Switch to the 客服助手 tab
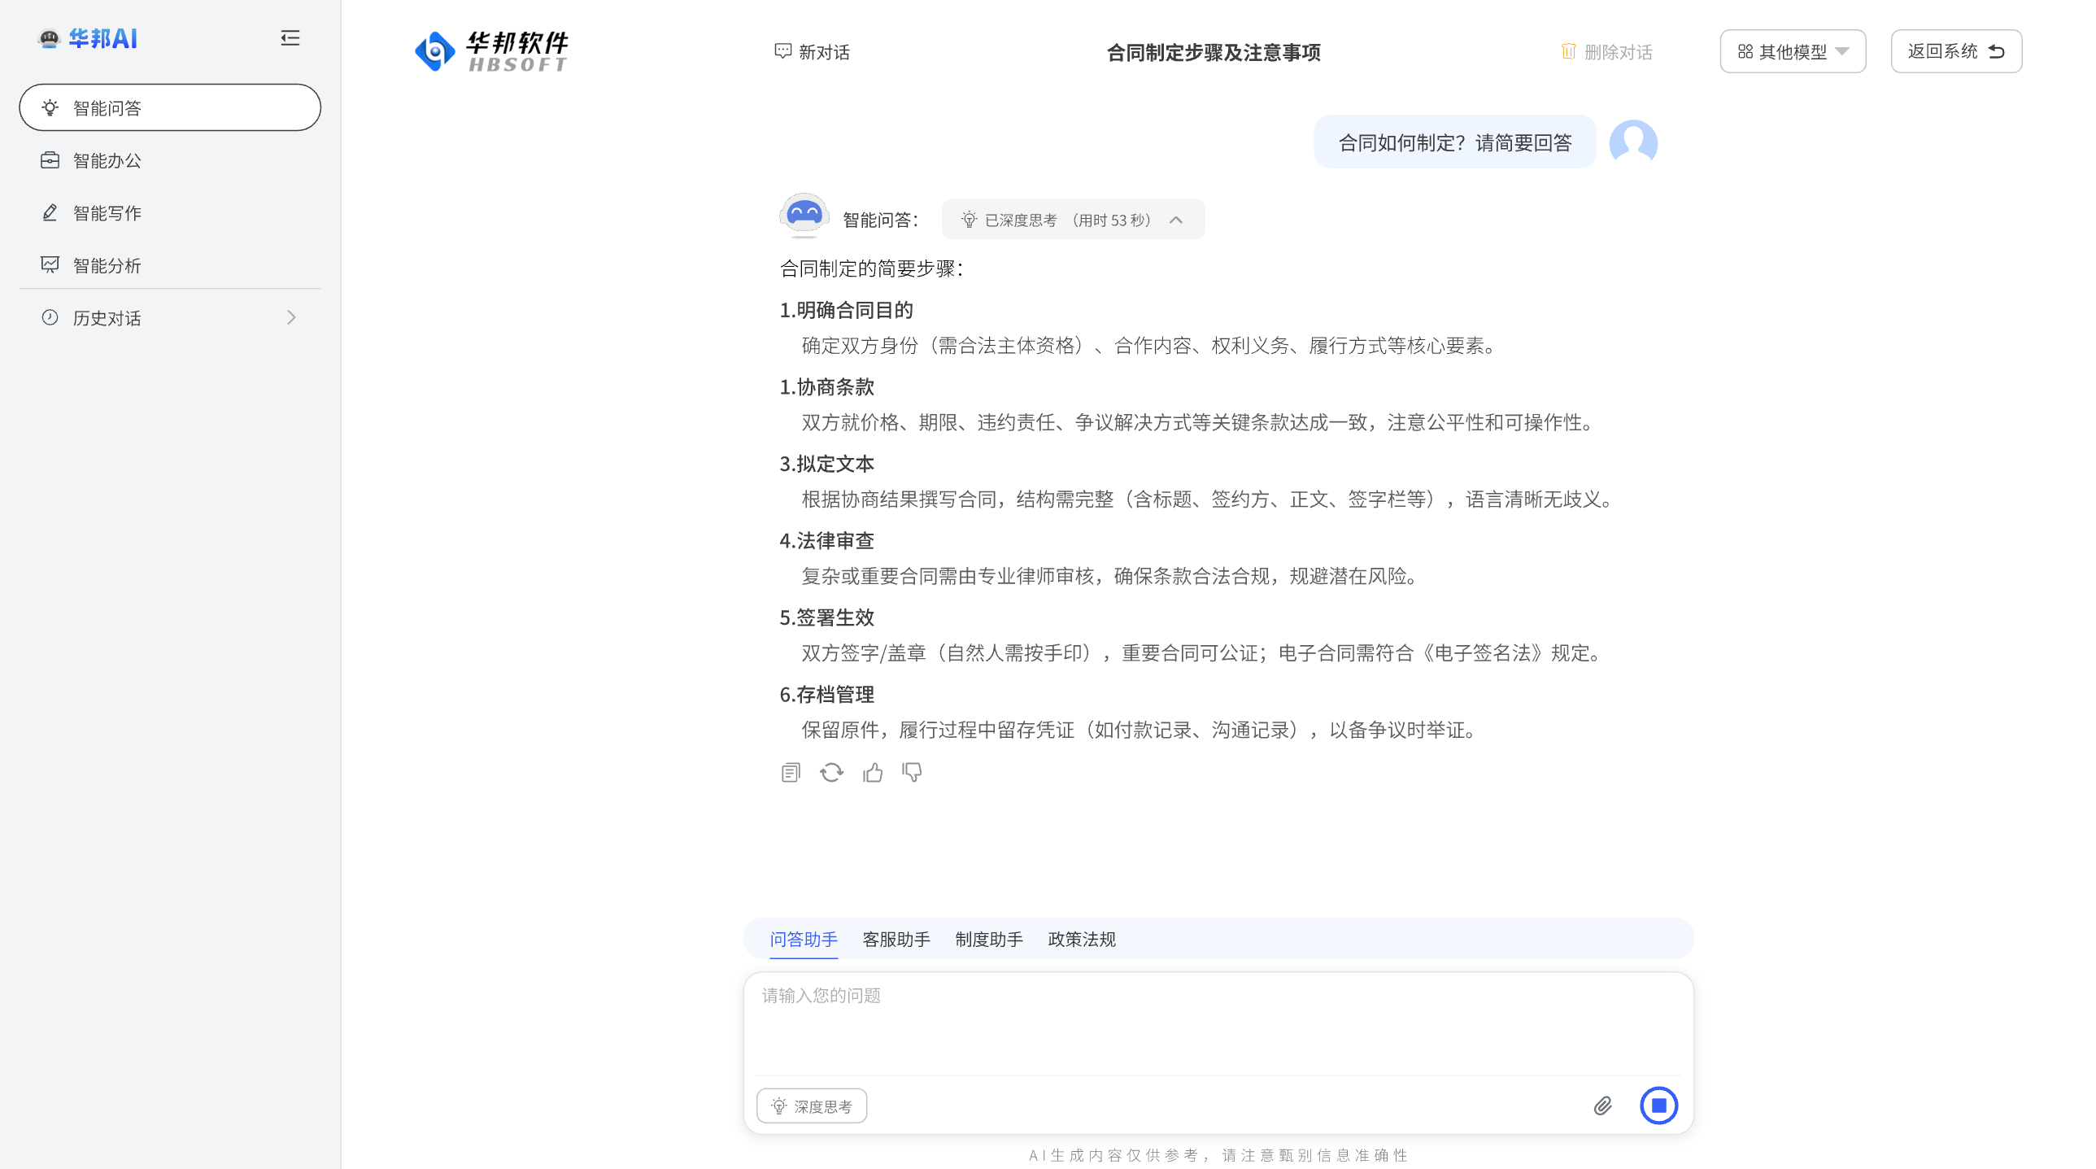The width and height of the screenshot is (2096, 1169). (895, 940)
